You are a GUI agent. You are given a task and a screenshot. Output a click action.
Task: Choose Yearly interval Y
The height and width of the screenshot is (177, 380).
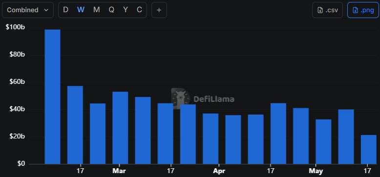tap(126, 10)
